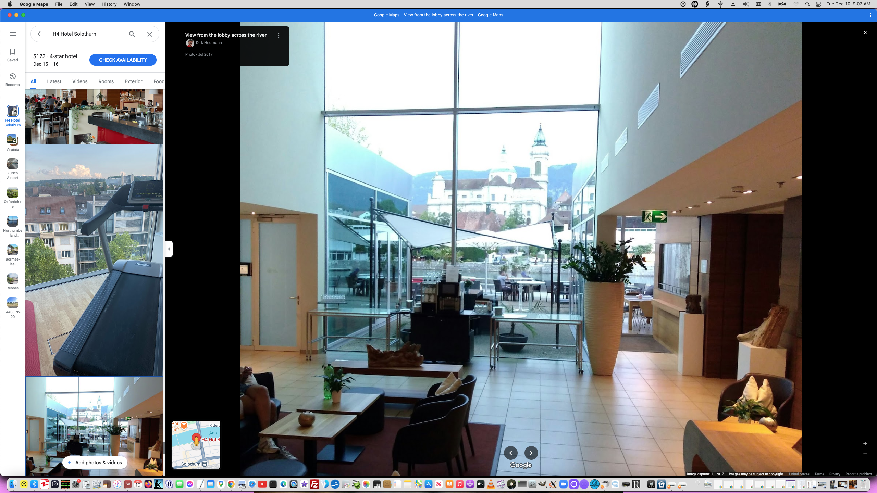Click the CHECK AVAILABILITY button

pyautogui.click(x=123, y=60)
